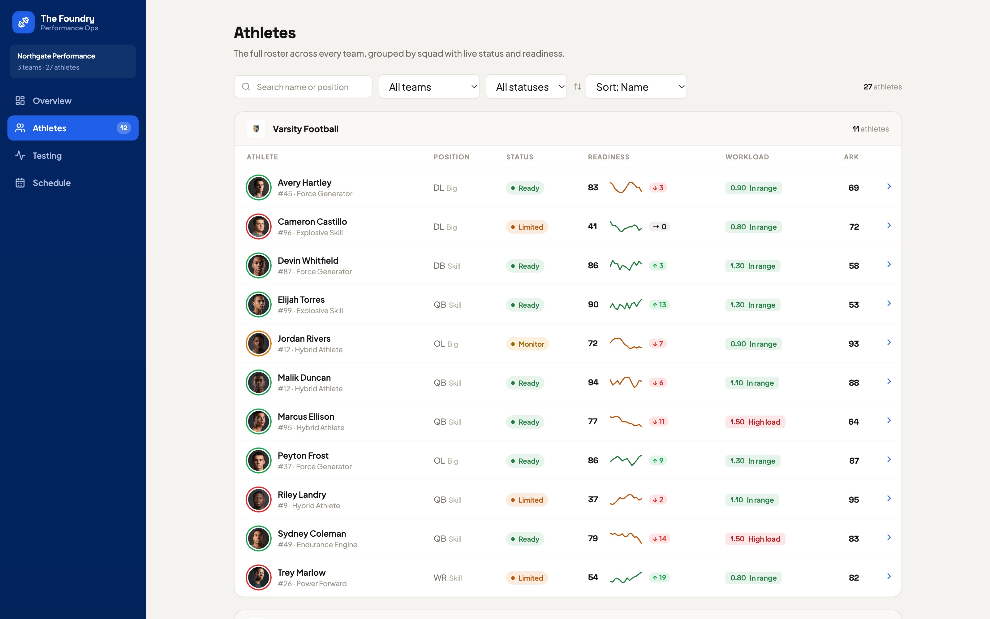The width and height of the screenshot is (990, 619).
Task: Click the WORKLOAD column header
Action: [747, 157]
